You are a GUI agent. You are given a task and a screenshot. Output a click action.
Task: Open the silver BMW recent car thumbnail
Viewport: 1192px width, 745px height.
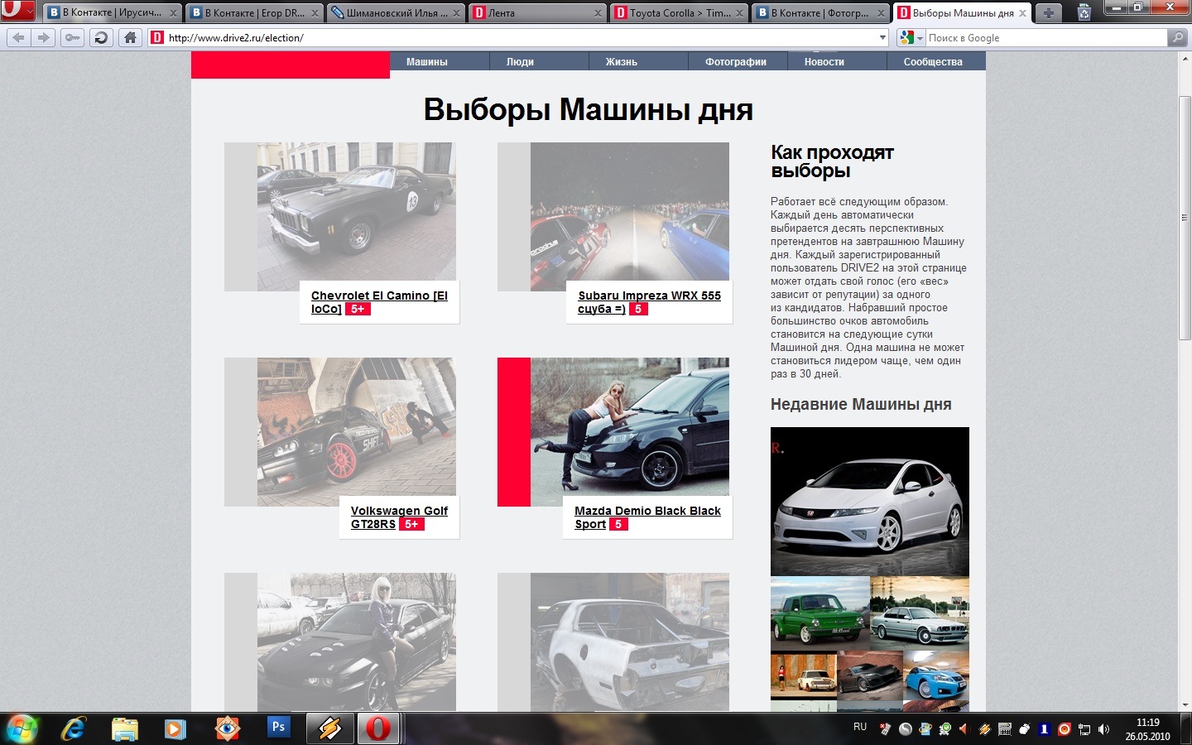click(x=920, y=613)
